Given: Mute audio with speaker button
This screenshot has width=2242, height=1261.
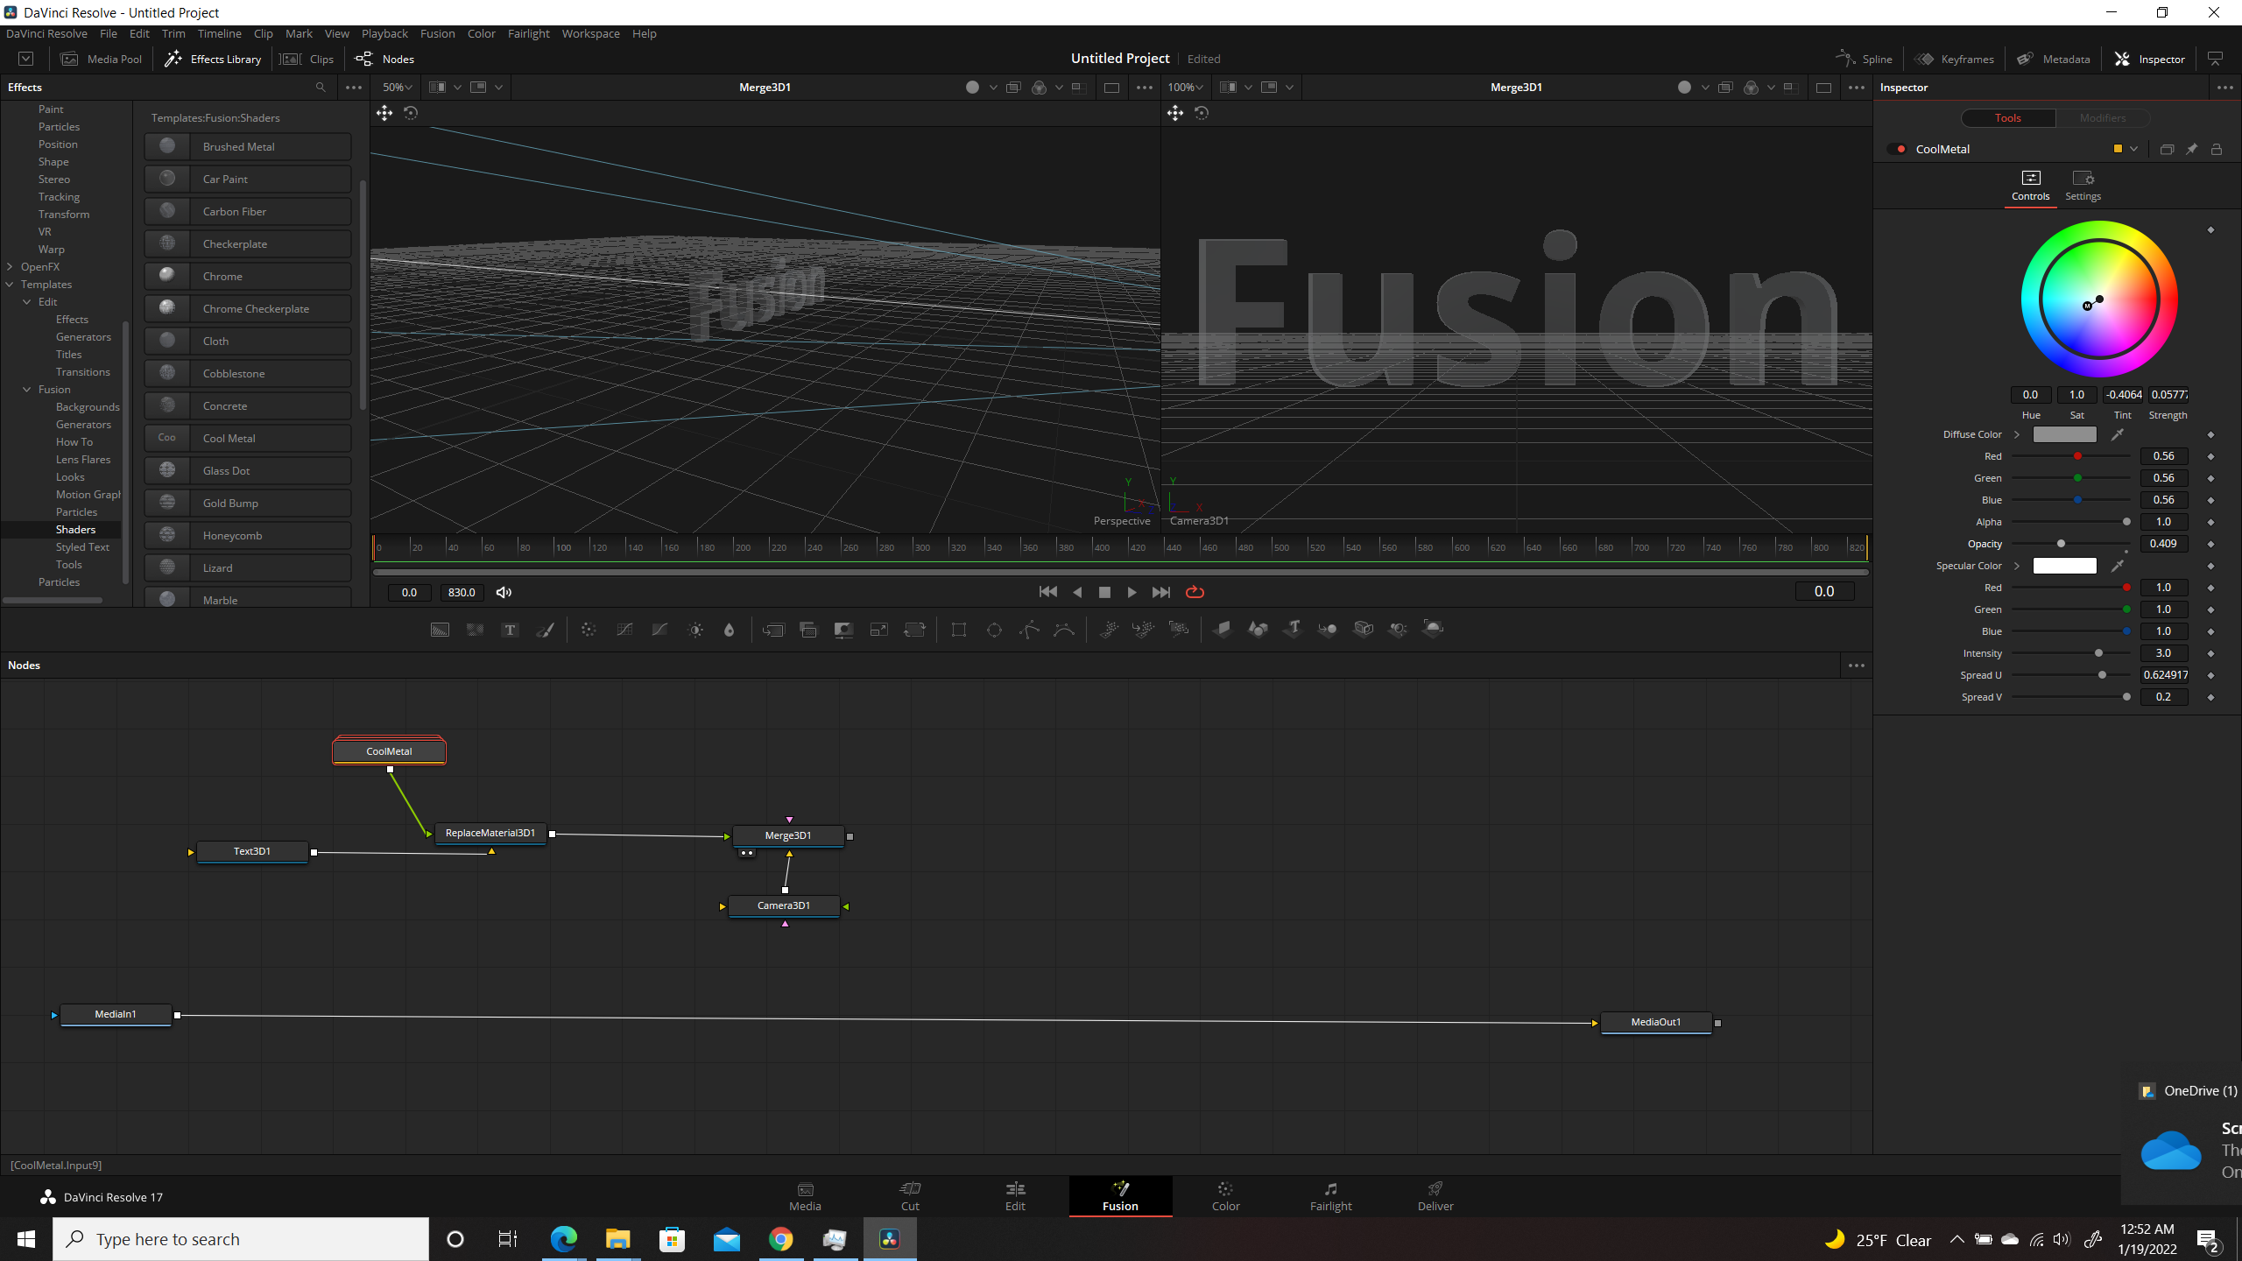Looking at the screenshot, I should pyautogui.click(x=504, y=593).
